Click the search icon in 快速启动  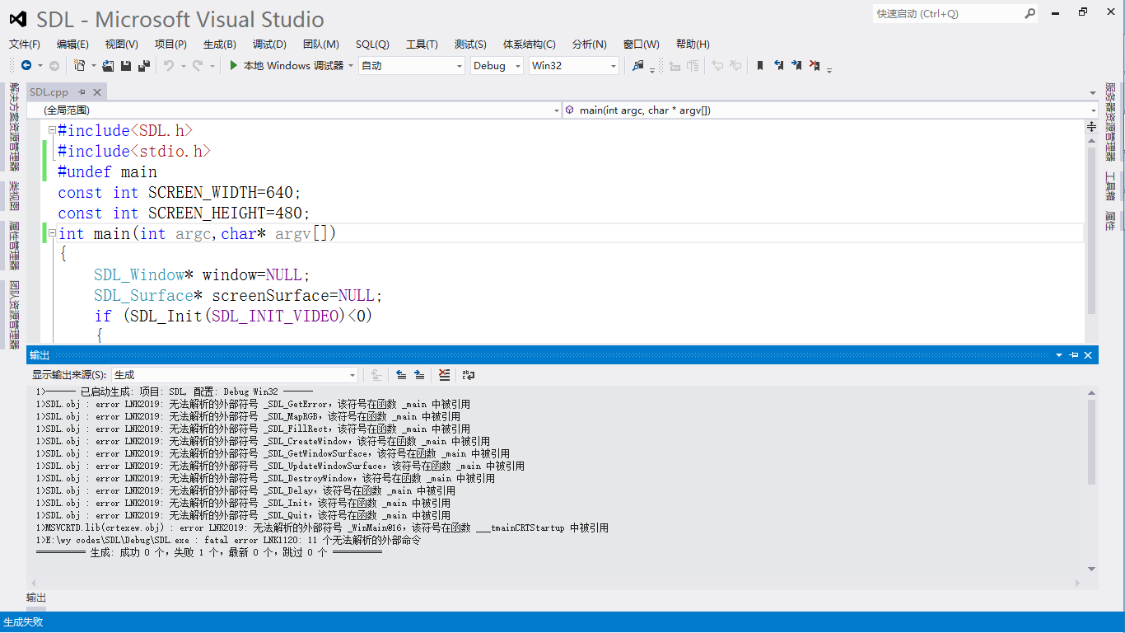[x=1029, y=13]
